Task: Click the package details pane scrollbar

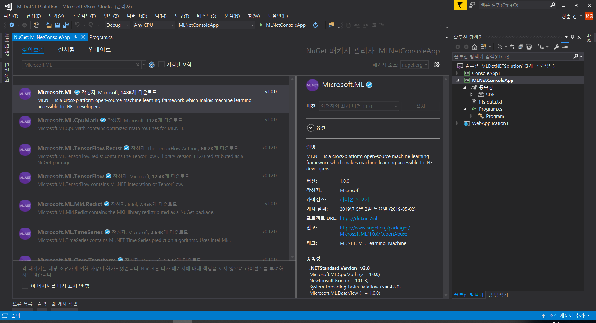Action: 446,187
